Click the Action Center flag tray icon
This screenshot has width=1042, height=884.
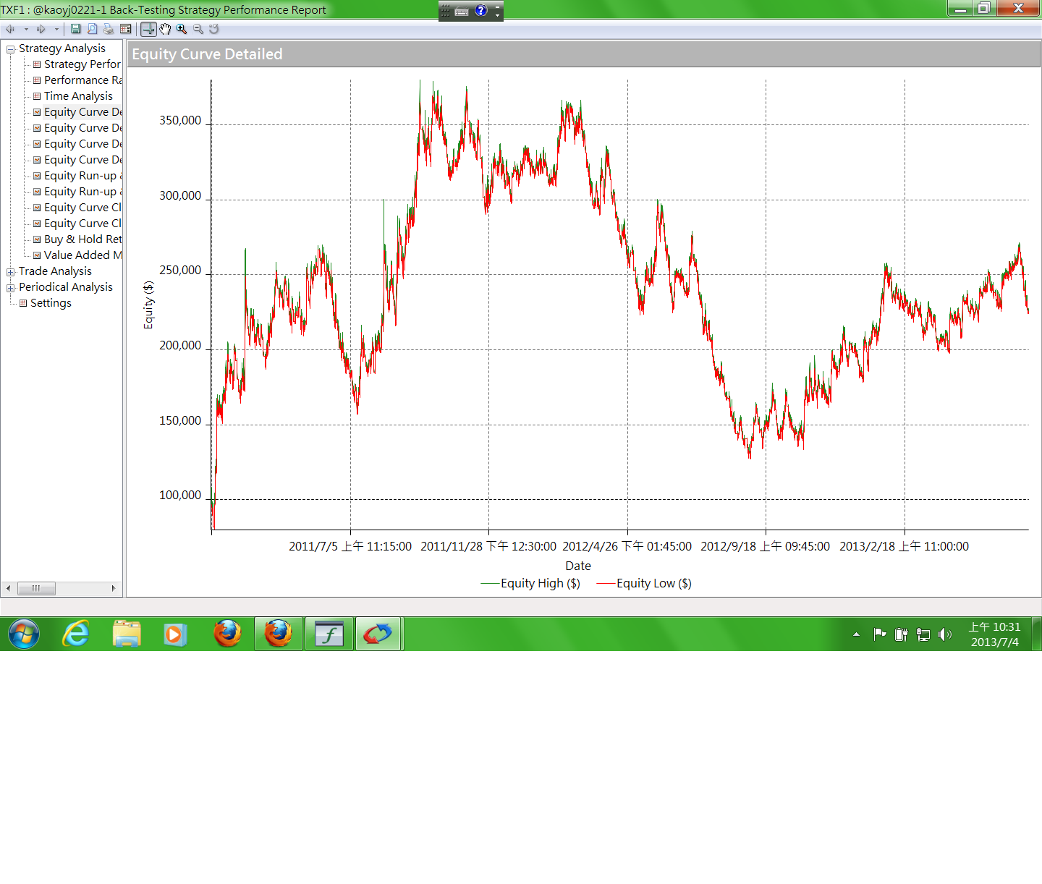(x=880, y=634)
